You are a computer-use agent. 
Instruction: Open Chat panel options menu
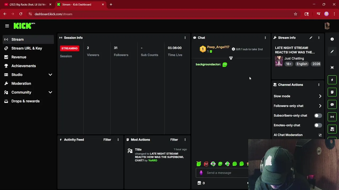[265, 38]
